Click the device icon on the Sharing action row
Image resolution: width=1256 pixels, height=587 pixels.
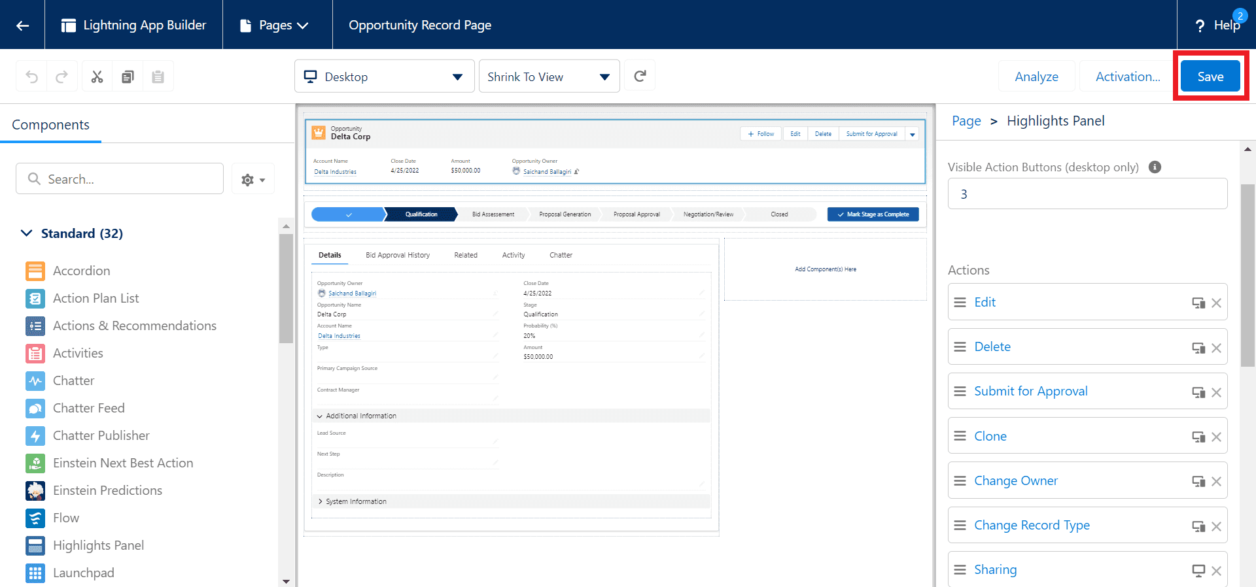pyautogui.click(x=1198, y=571)
